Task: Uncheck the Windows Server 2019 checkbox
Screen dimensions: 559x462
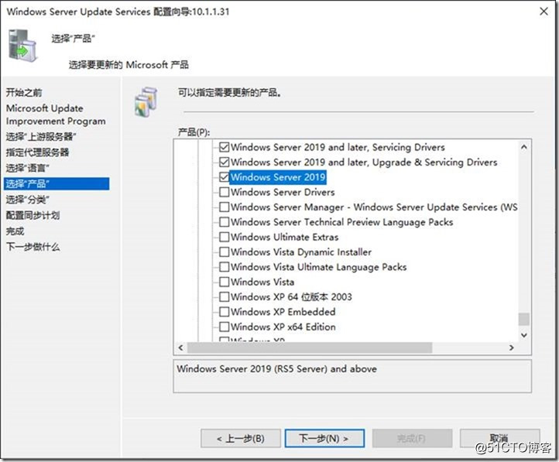Action: click(x=224, y=177)
